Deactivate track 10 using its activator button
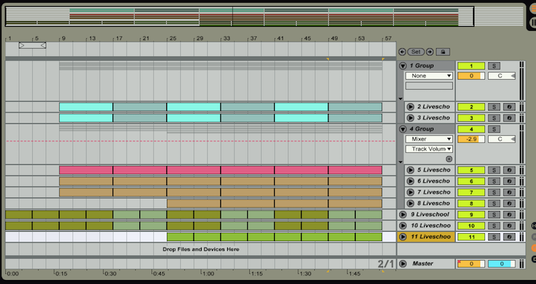The width and height of the screenshot is (536, 284). (x=471, y=226)
